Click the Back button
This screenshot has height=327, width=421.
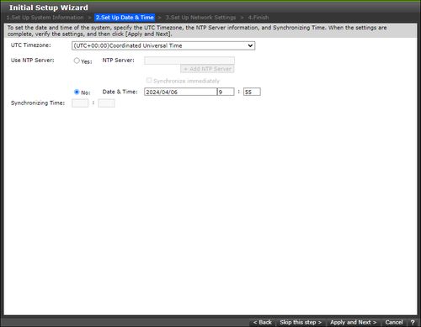pos(263,322)
